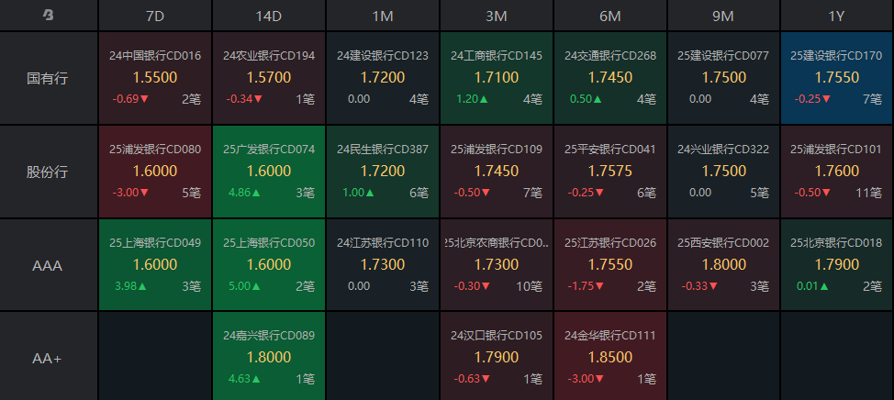The height and width of the screenshot is (400, 894).
Task: Open the 24交通银行CD268 card
Action: [610, 78]
